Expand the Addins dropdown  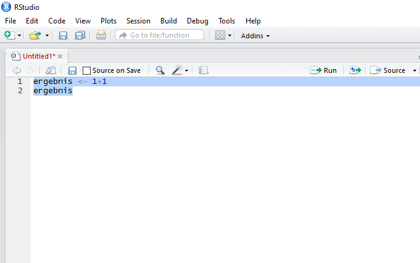tap(255, 36)
